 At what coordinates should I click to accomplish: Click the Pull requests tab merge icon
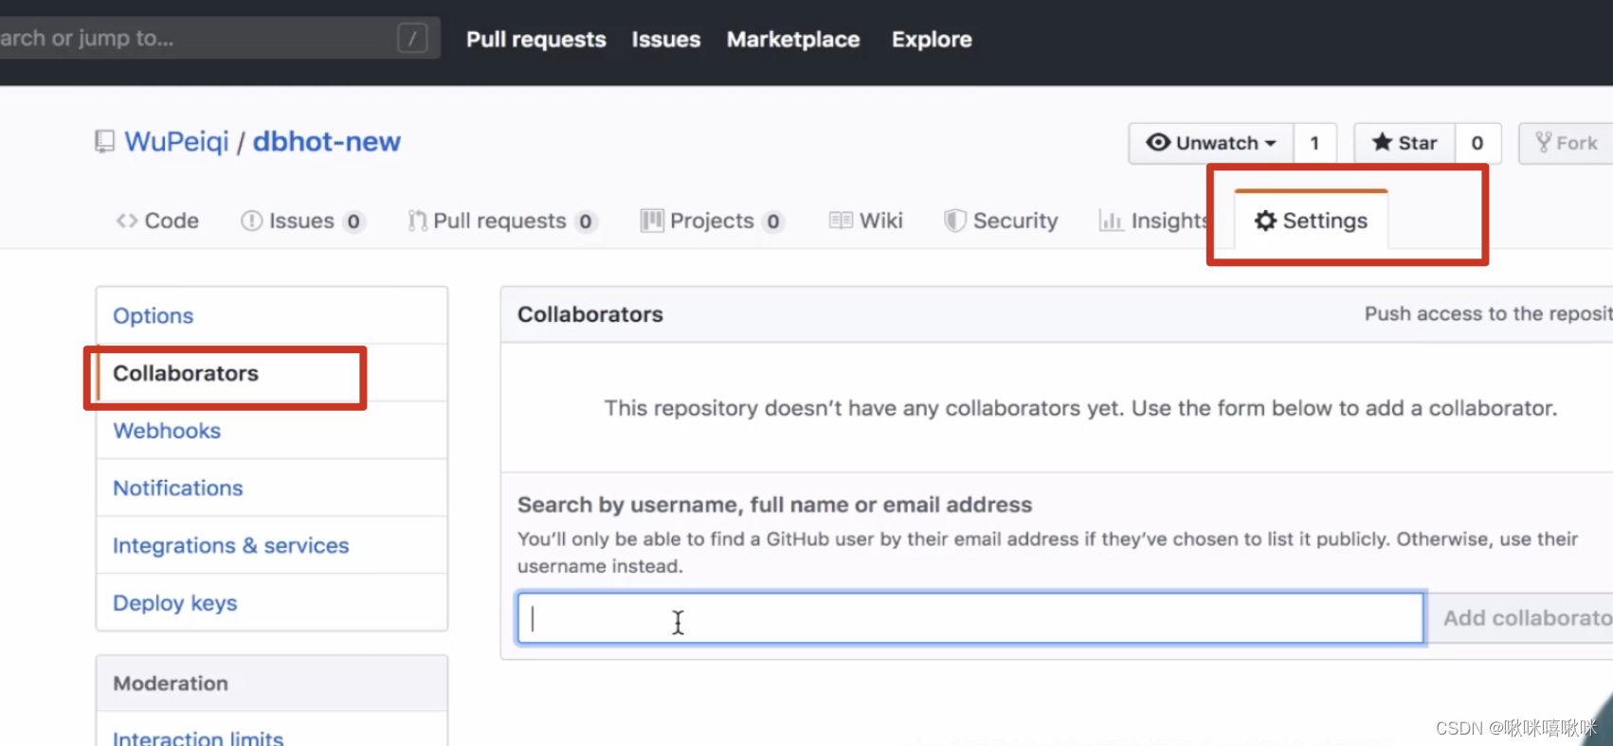pos(417,221)
